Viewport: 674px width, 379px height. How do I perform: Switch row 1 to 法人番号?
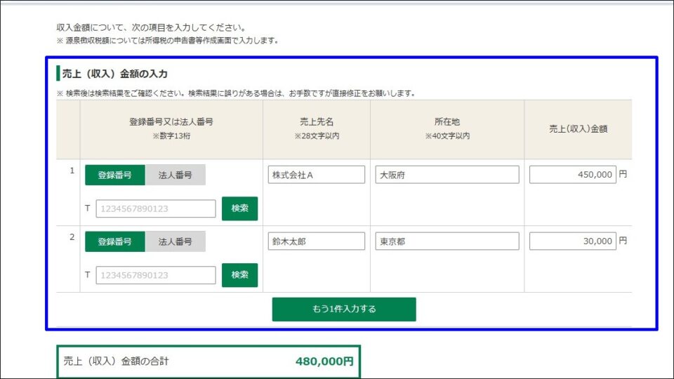(x=176, y=175)
